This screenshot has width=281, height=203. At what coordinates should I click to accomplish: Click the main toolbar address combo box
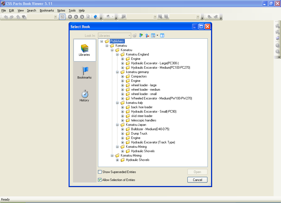coord(42,17)
